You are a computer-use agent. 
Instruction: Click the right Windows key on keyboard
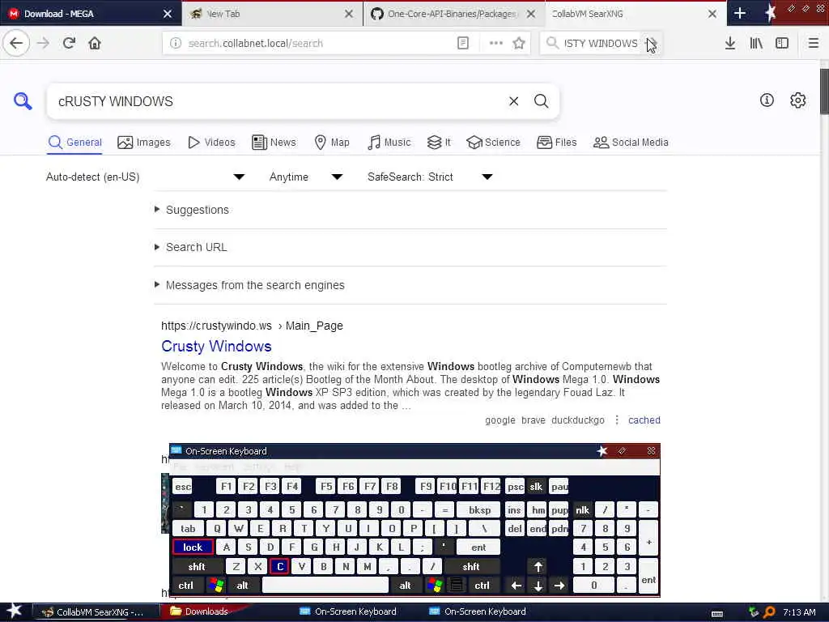(x=435, y=585)
